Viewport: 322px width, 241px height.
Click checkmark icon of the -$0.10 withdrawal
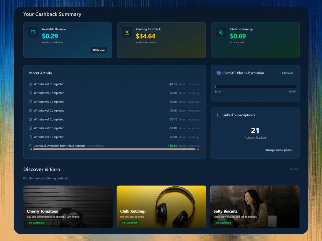[x=30, y=119]
